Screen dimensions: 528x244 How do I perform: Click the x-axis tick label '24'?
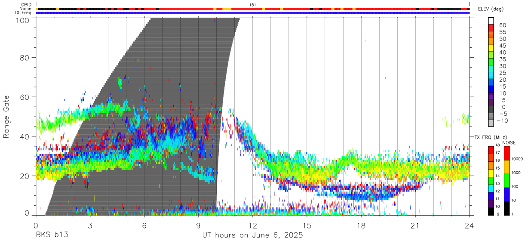pos(470,225)
